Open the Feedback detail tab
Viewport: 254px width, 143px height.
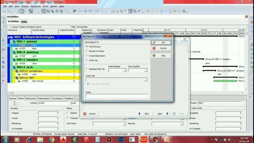click(69, 99)
